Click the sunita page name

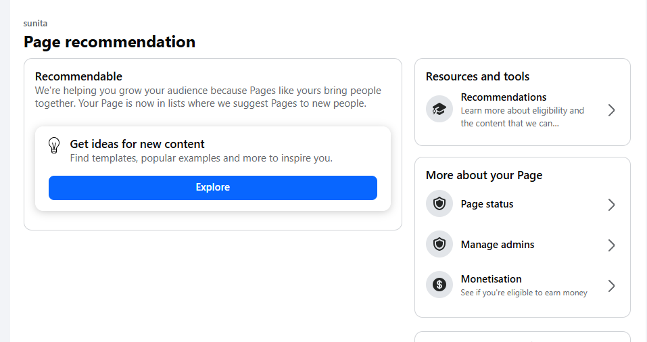tap(35, 24)
